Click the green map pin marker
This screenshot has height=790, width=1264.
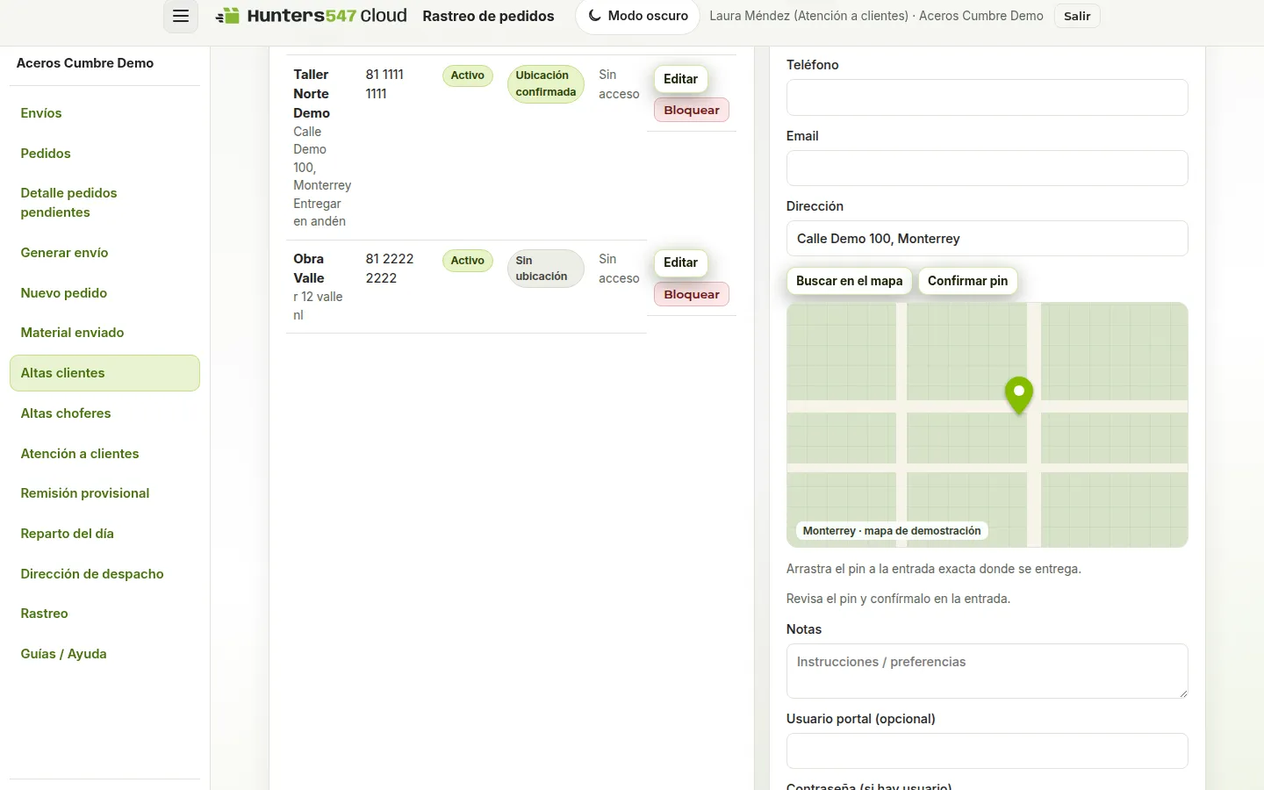point(1019,394)
